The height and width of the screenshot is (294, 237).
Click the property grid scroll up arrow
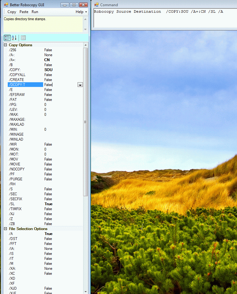coord(86,45)
